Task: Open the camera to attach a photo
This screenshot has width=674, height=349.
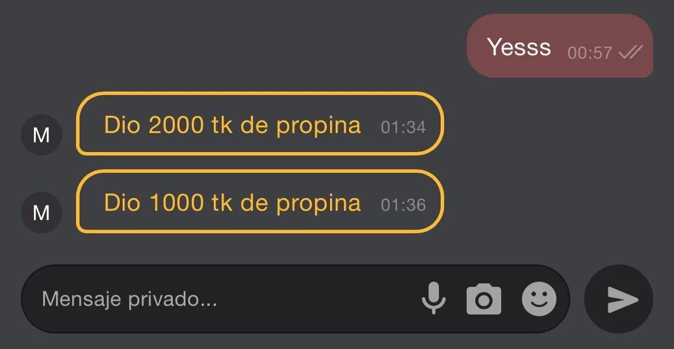Action: click(x=484, y=299)
